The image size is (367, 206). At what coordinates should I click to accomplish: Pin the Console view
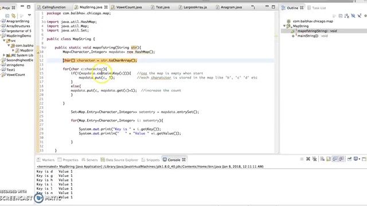[349, 159]
